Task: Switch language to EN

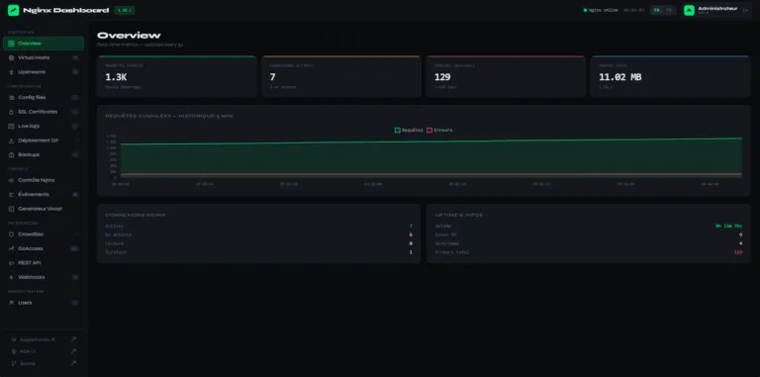Action: click(657, 10)
